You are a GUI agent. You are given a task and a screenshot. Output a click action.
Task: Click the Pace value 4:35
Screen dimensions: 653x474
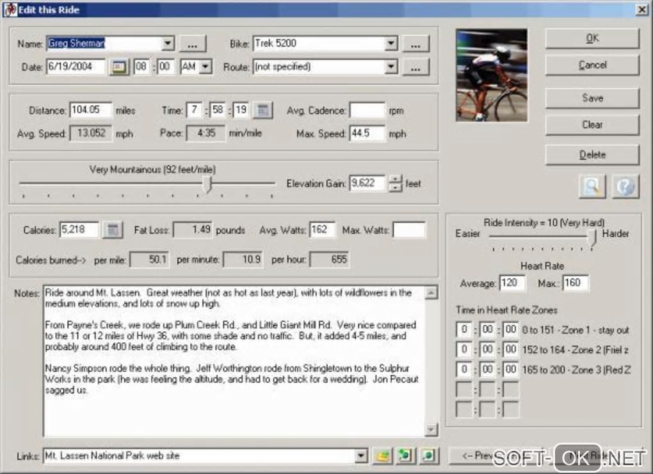pos(206,133)
